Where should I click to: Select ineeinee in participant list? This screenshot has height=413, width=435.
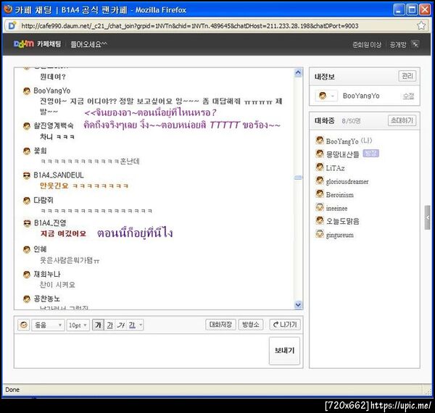(x=336, y=208)
